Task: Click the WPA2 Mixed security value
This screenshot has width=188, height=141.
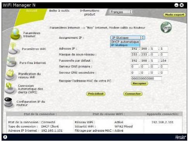Action: point(124,126)
